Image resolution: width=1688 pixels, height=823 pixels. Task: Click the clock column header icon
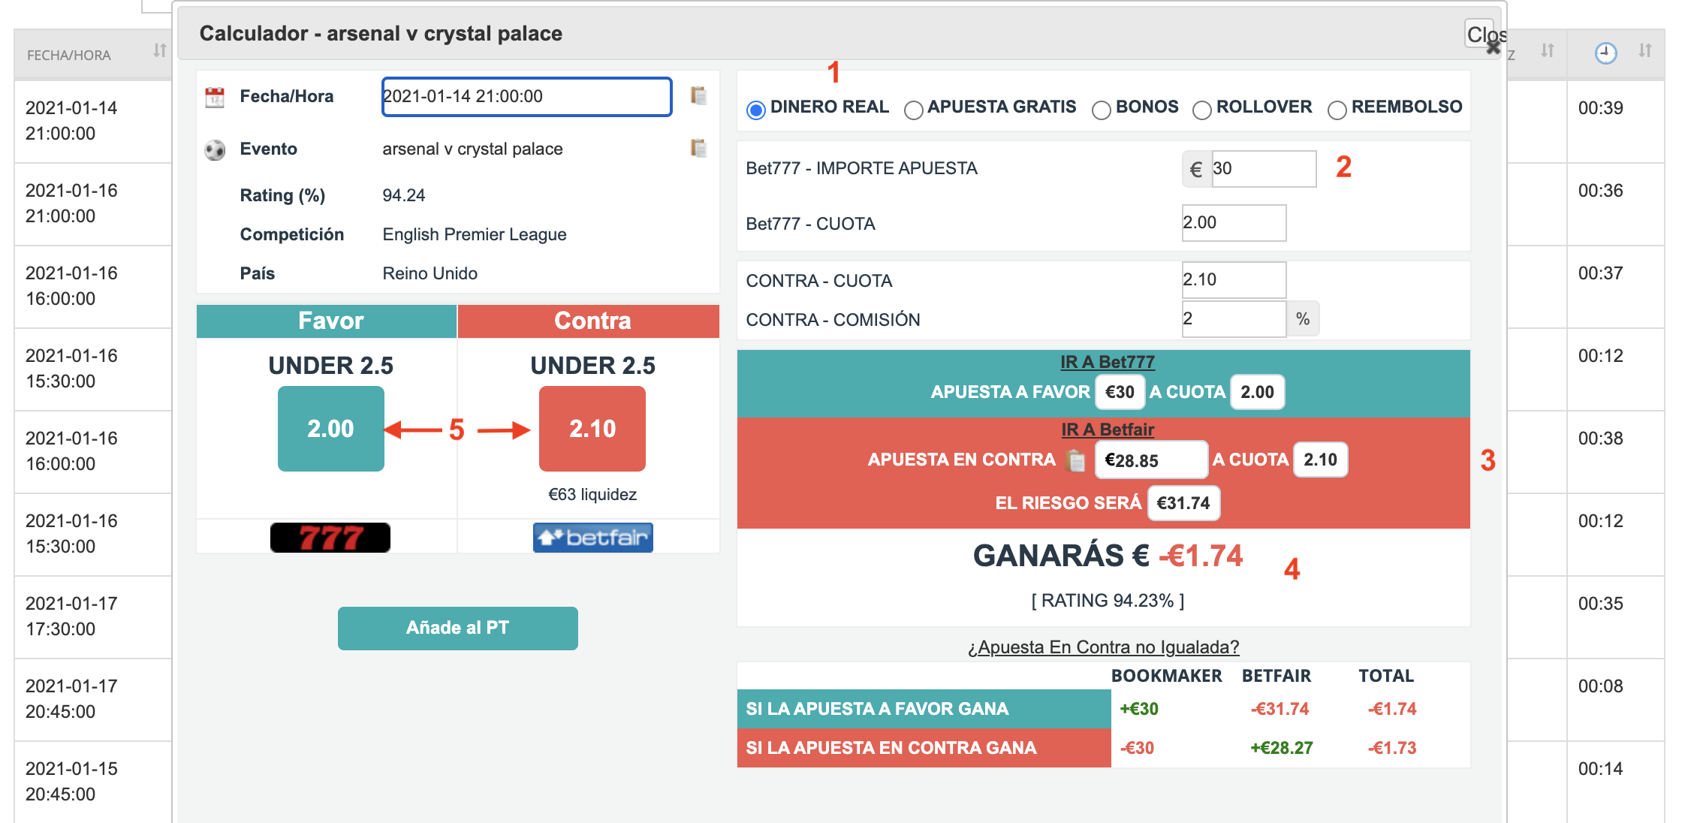pos(1605,53)
